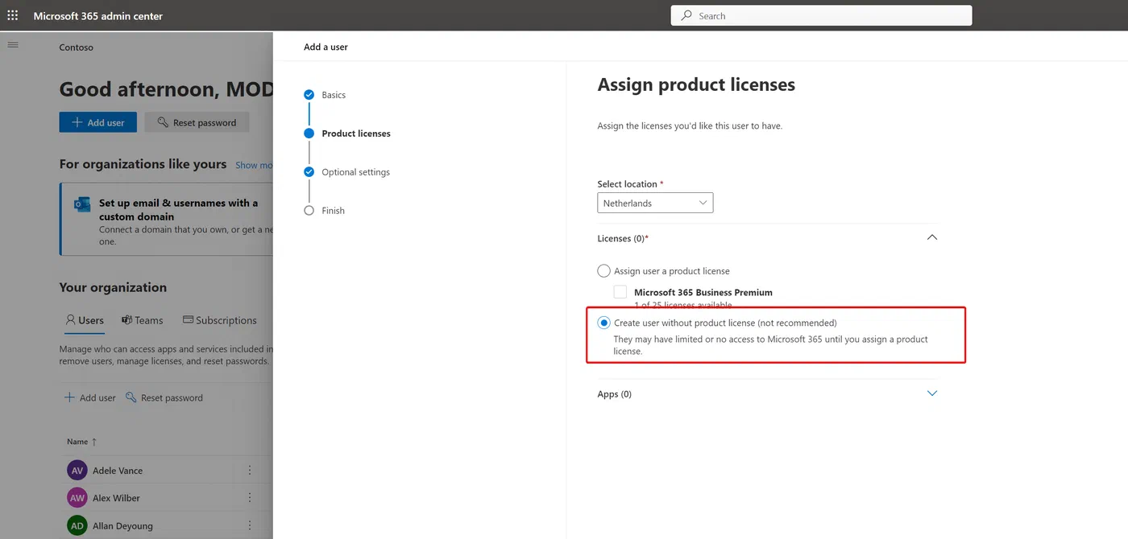
Task: Click the Outlook icon on setup card
Action: click(82, 204)
